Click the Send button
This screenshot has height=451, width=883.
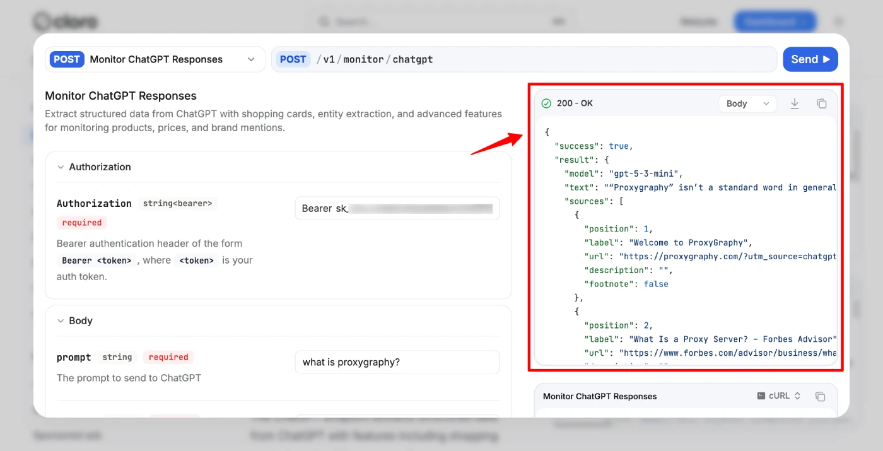coord(810,59)
